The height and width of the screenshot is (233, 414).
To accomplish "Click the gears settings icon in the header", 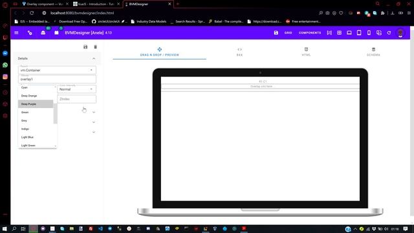I will coord(30,33).
